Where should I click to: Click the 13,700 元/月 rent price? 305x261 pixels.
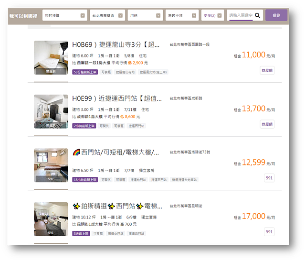(254, 109)
